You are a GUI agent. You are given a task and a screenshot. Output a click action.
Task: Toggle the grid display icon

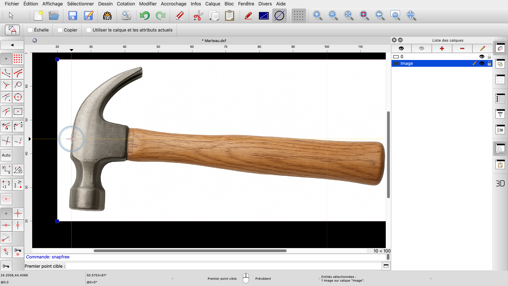pyautogui.click(x=298, y=16)
